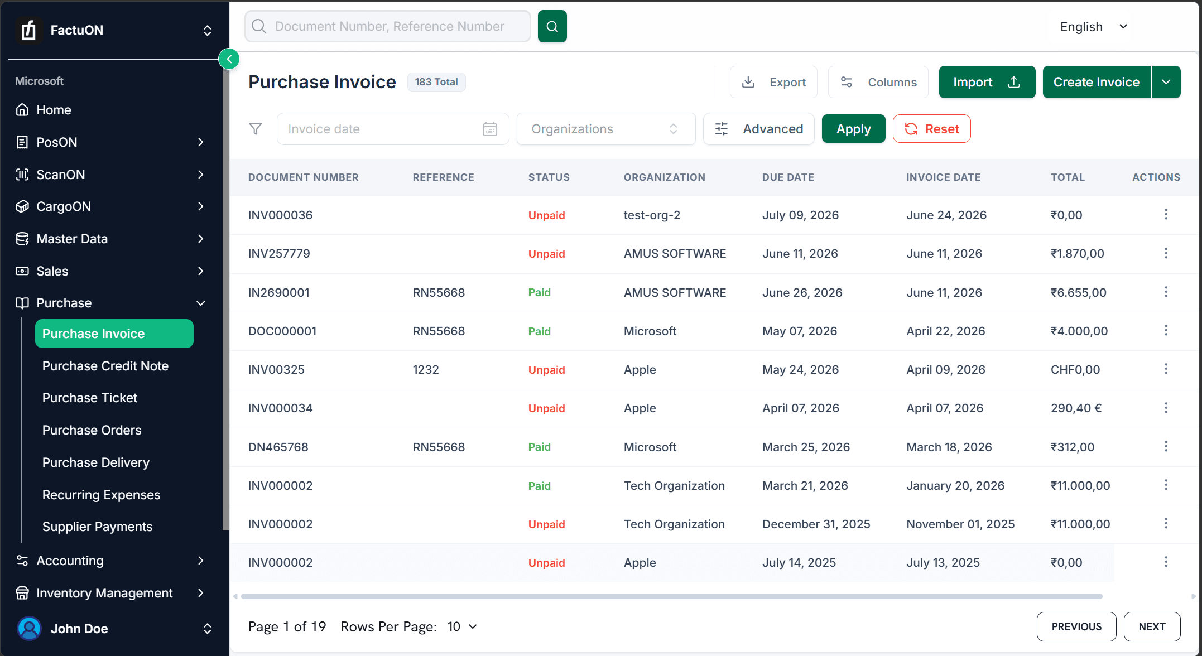
Task: Open Create Invoice dropdown arrow
Action: click(1166, 82)
